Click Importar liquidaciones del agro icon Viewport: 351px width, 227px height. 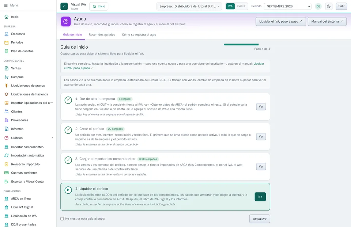tap(7, 103)
